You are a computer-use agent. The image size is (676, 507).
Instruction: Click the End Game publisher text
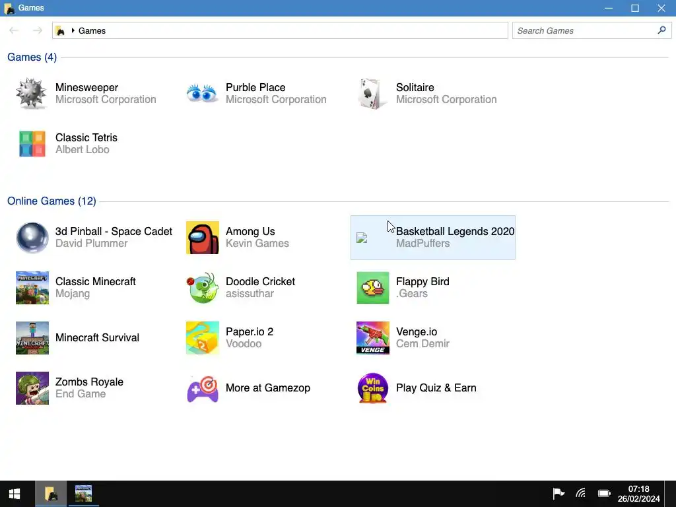pyautogui.click(x=81, y=393)
